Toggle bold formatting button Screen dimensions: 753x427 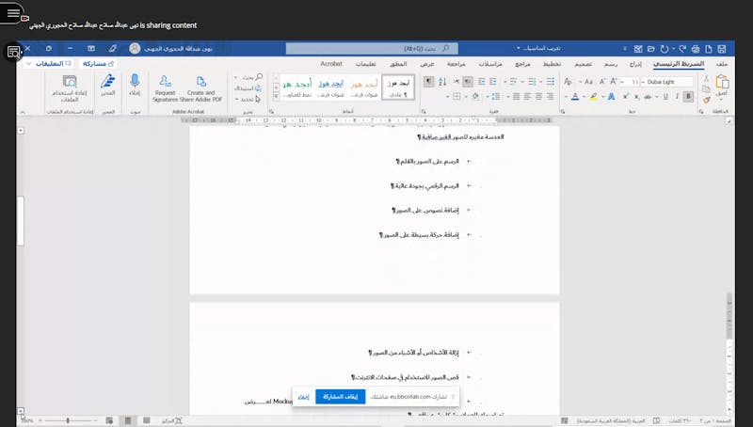689,95
